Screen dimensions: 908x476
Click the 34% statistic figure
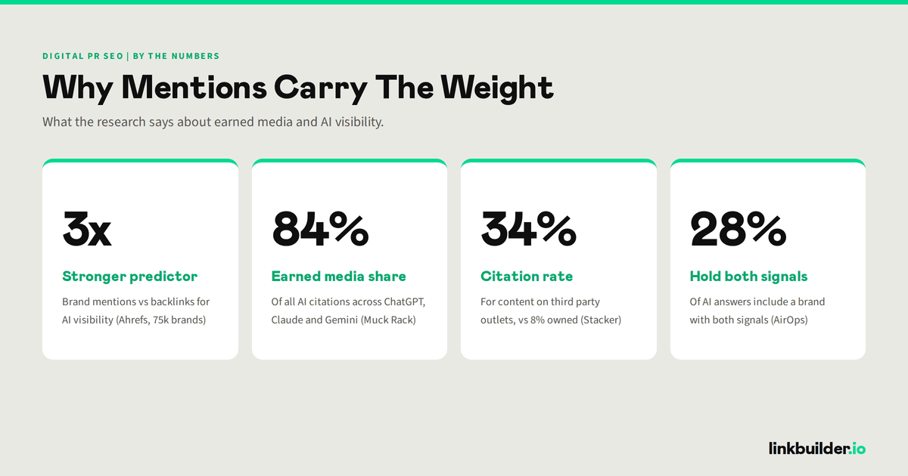tap(528, 228)
